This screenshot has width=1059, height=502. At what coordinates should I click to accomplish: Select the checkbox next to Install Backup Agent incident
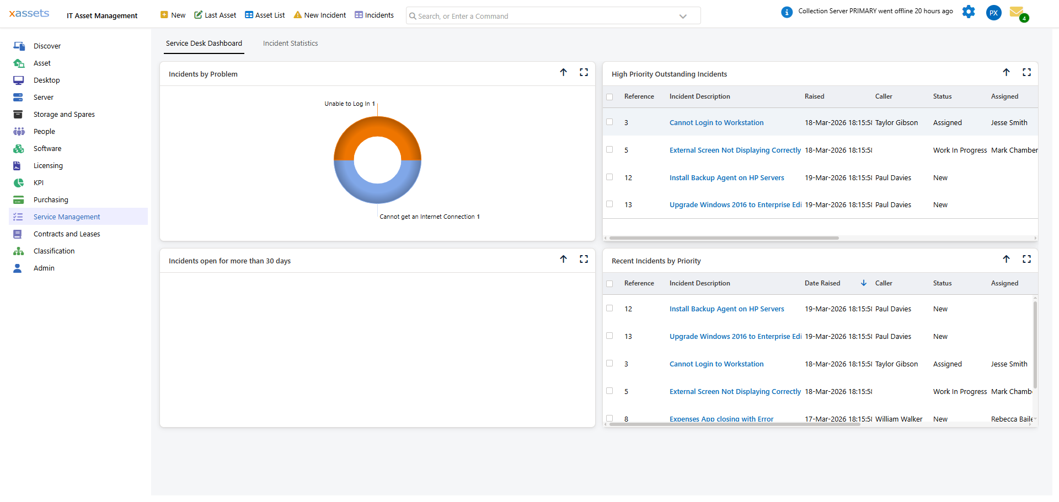point(609,177)
